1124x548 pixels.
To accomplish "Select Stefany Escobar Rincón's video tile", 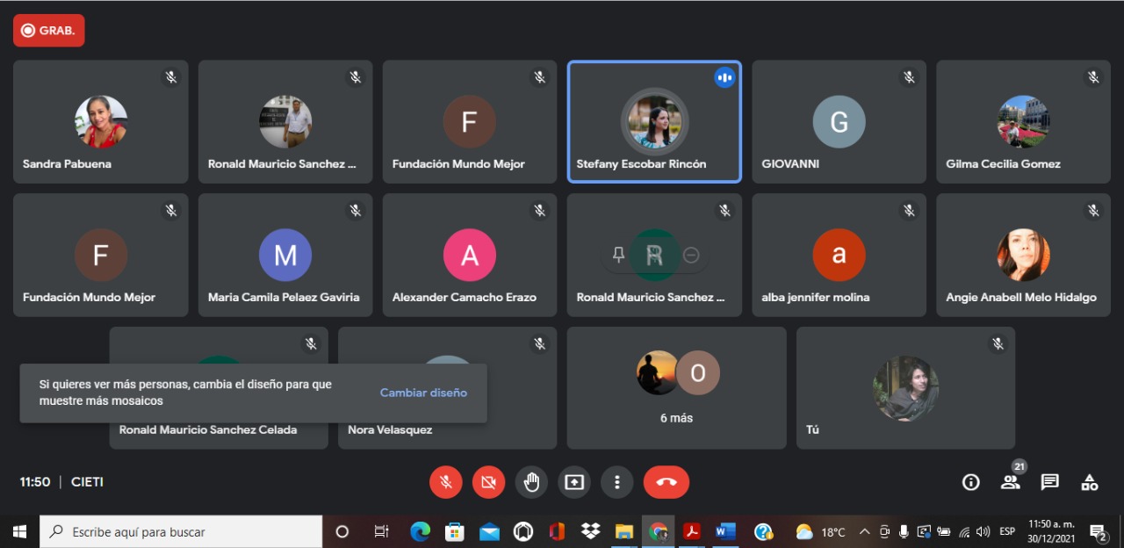I will point(654,121).
